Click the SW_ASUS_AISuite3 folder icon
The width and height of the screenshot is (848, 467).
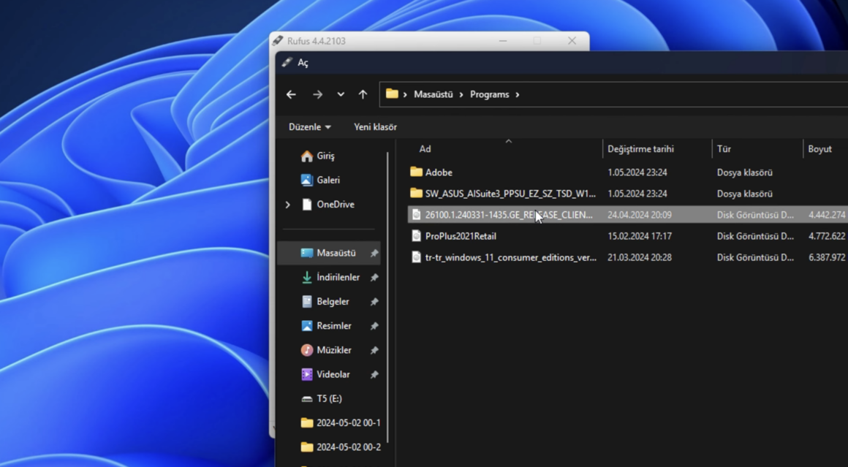tap(416, 193)
